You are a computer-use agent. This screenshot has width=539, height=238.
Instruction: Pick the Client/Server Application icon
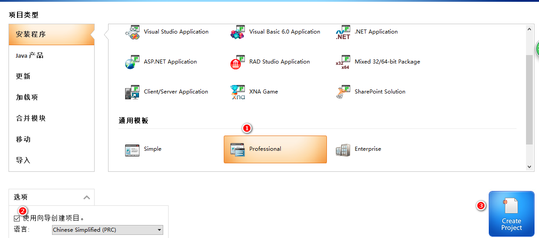[132, 92]
